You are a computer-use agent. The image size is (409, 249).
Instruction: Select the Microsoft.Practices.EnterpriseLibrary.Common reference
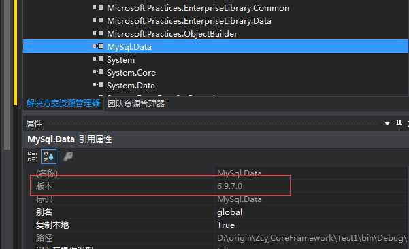(198, 8)
